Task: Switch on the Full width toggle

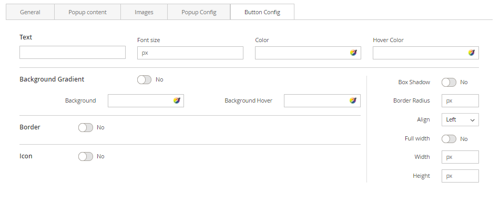Action: [x=448, y=139]
